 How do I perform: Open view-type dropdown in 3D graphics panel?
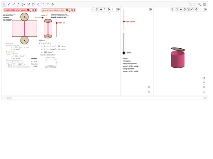[206, 9]
